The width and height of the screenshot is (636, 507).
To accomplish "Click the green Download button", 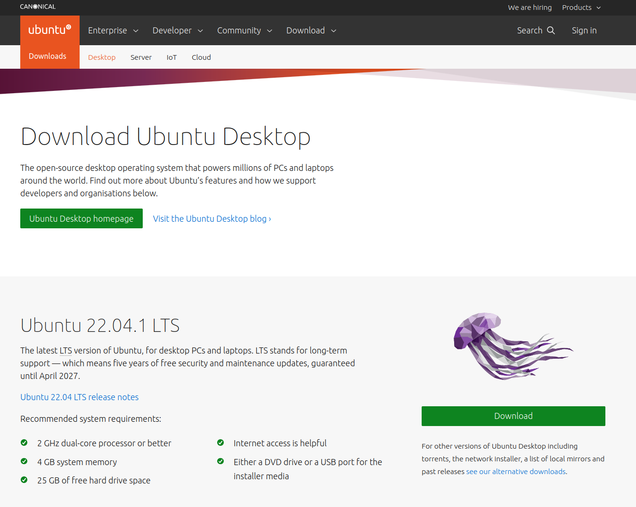I will (513, 416).
